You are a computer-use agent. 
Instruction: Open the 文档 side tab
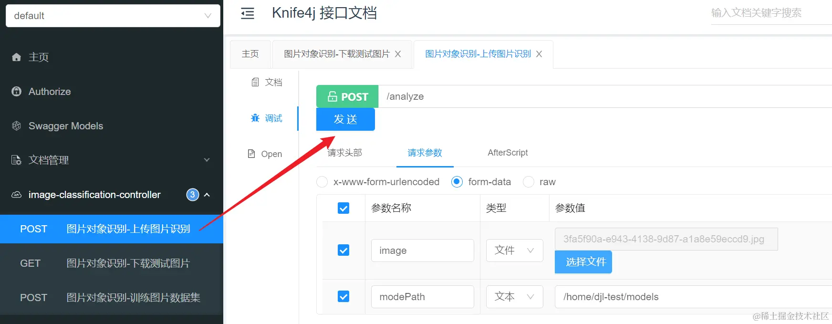pyautogui.click(x=267, y=82)
